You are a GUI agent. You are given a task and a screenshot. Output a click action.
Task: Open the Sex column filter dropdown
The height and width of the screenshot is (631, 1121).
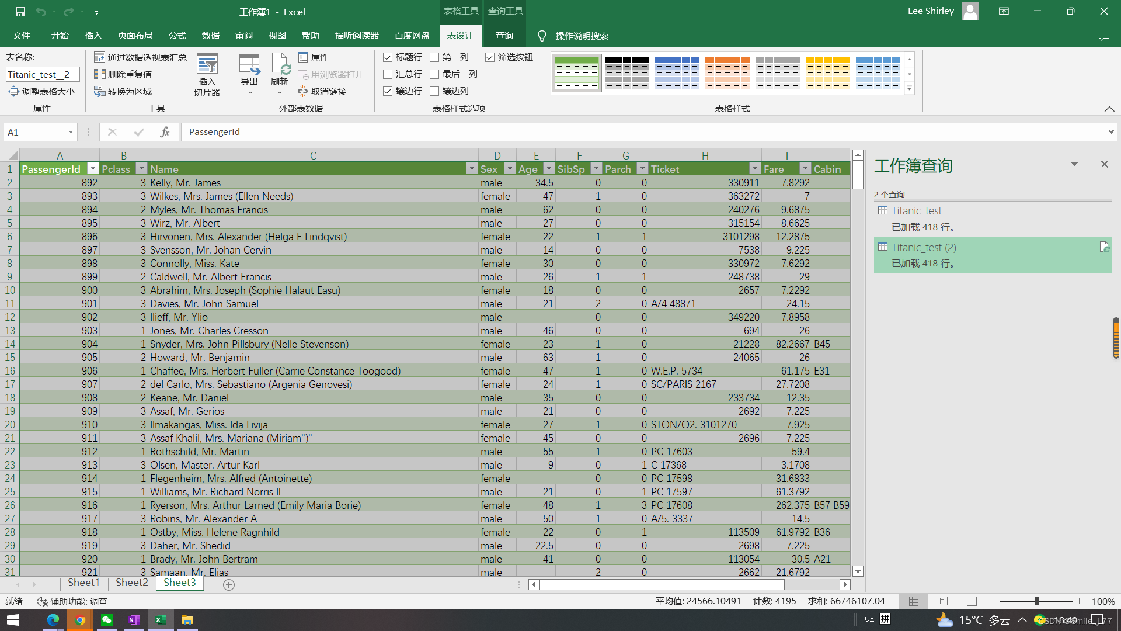tap(510, 169)
